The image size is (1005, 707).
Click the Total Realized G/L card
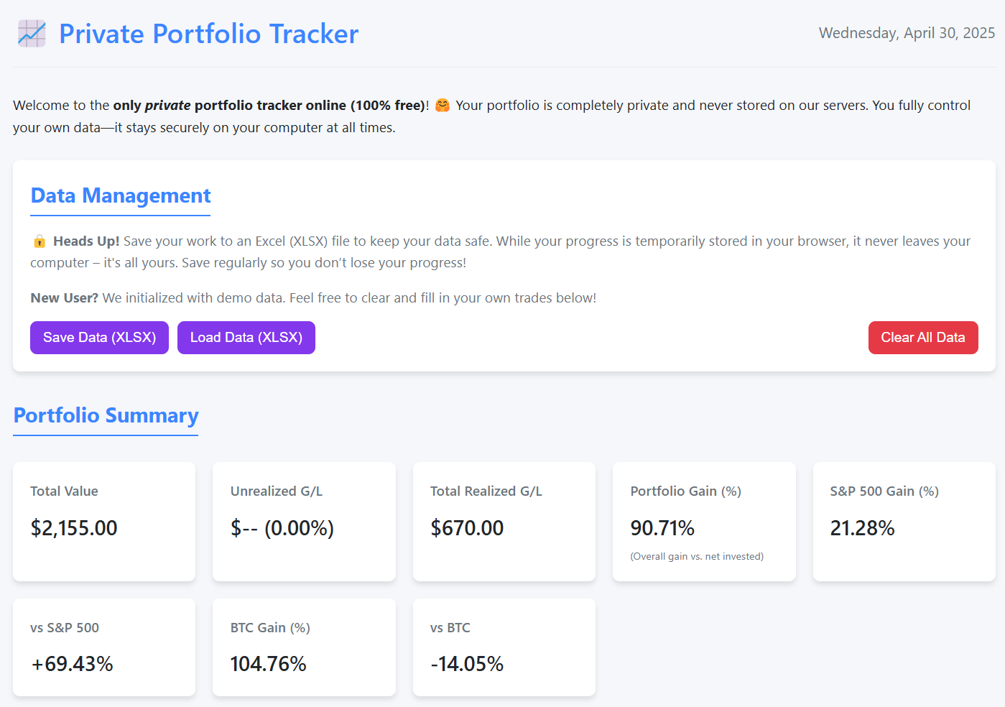click(x=504, y=522)
